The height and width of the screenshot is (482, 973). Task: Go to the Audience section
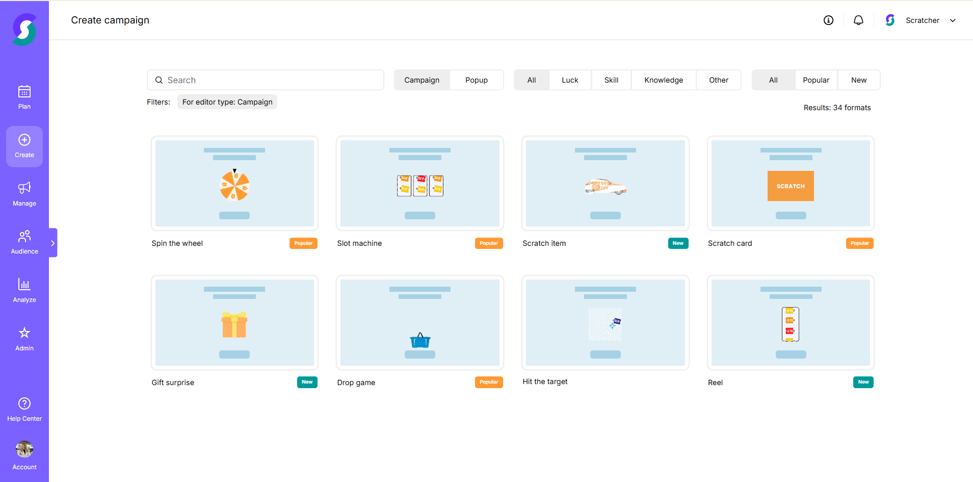coord(24,242)
